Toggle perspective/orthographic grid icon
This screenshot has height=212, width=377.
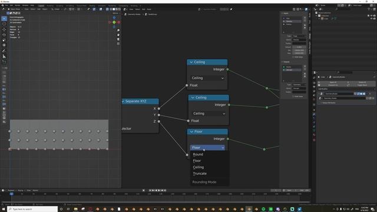click(x=118, y=44)
